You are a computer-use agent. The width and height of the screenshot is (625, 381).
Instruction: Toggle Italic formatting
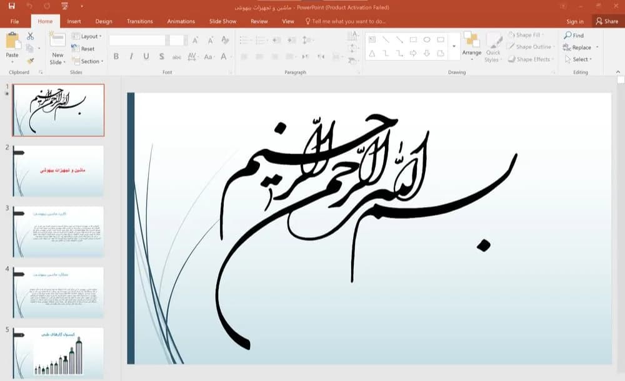[x=131, y=57]
